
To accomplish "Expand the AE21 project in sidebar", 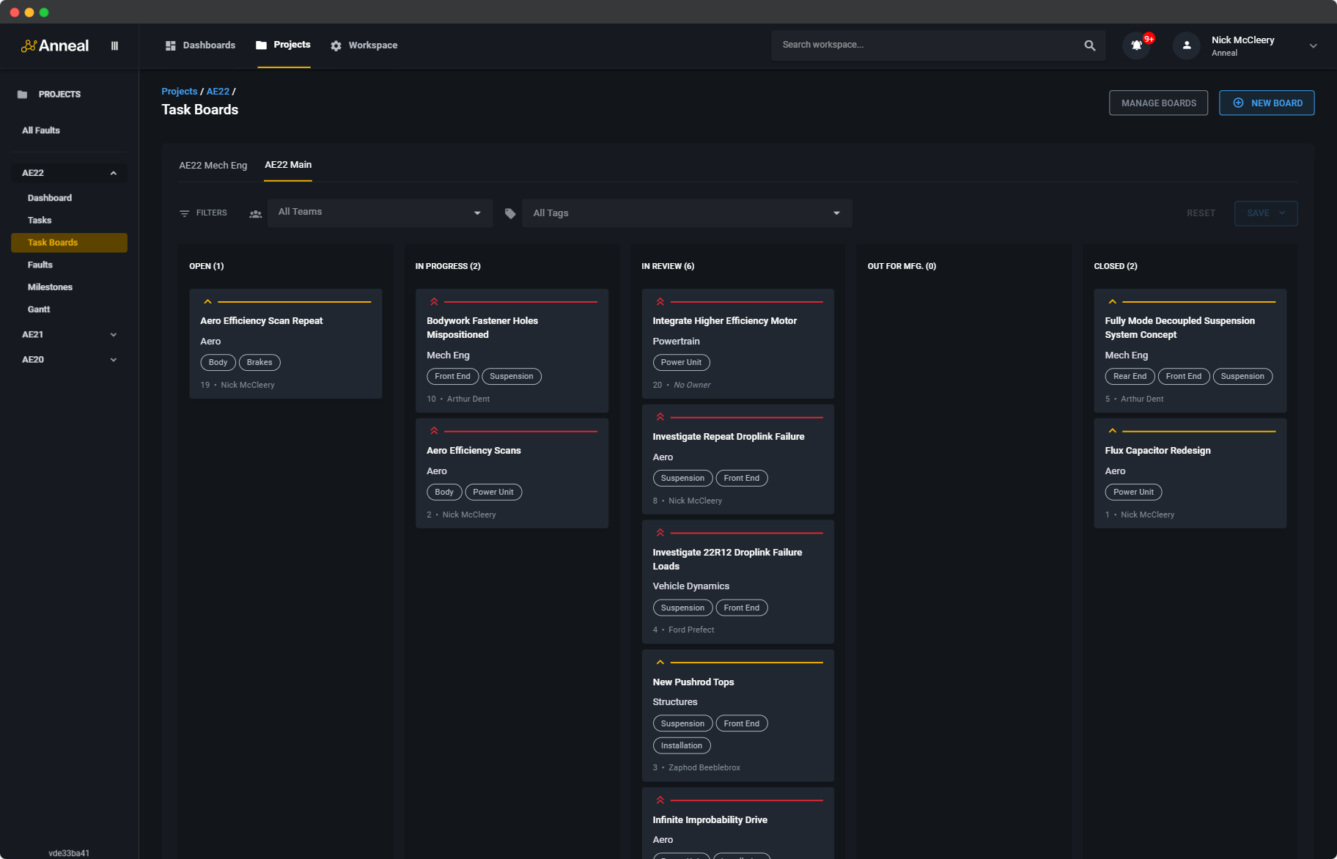I will [x=113, y=335].
